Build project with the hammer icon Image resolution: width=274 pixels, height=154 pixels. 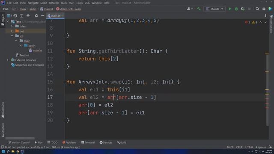pyautogui.click(x=199, y=9)
